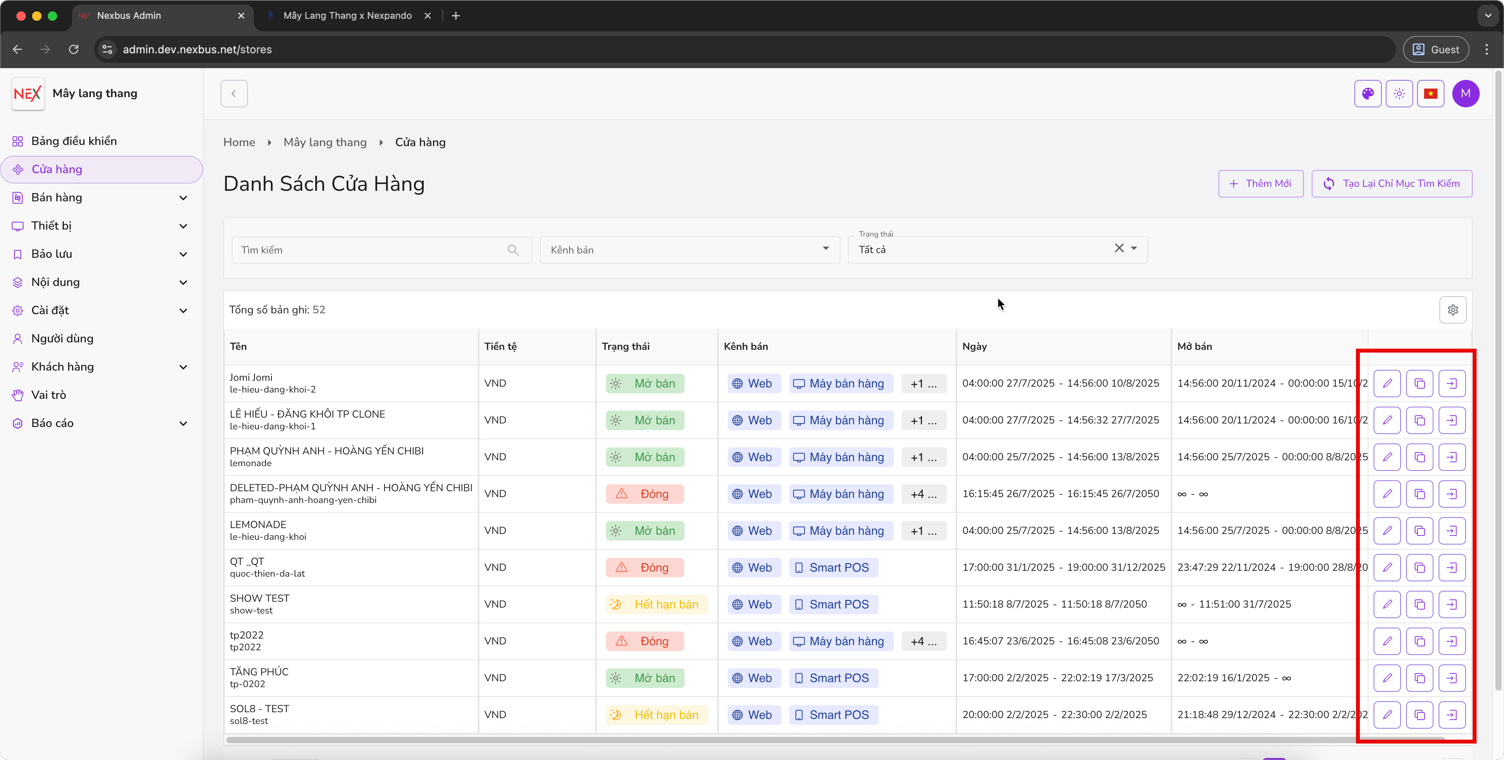Image resolution: width=1504 pixels, height=760 pixels.
Task: Click the edit pencil icon for Jomi Jomi
Action: pos(1386,384)
